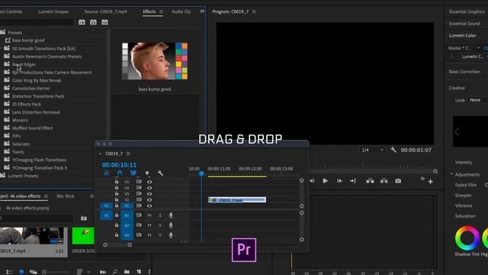This screenshot has height=275, width=488.
Task: Open Effects panel hamburger menu
Action: (x=161, y=11)
